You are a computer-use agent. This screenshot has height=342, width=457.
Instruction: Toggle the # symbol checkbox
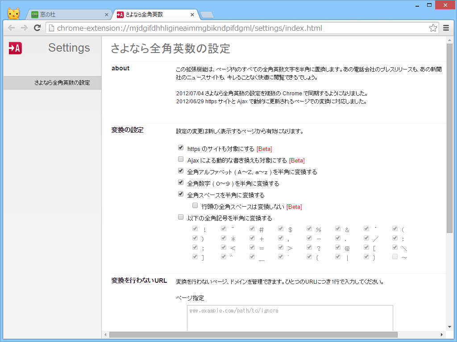[x=252, y=228]
